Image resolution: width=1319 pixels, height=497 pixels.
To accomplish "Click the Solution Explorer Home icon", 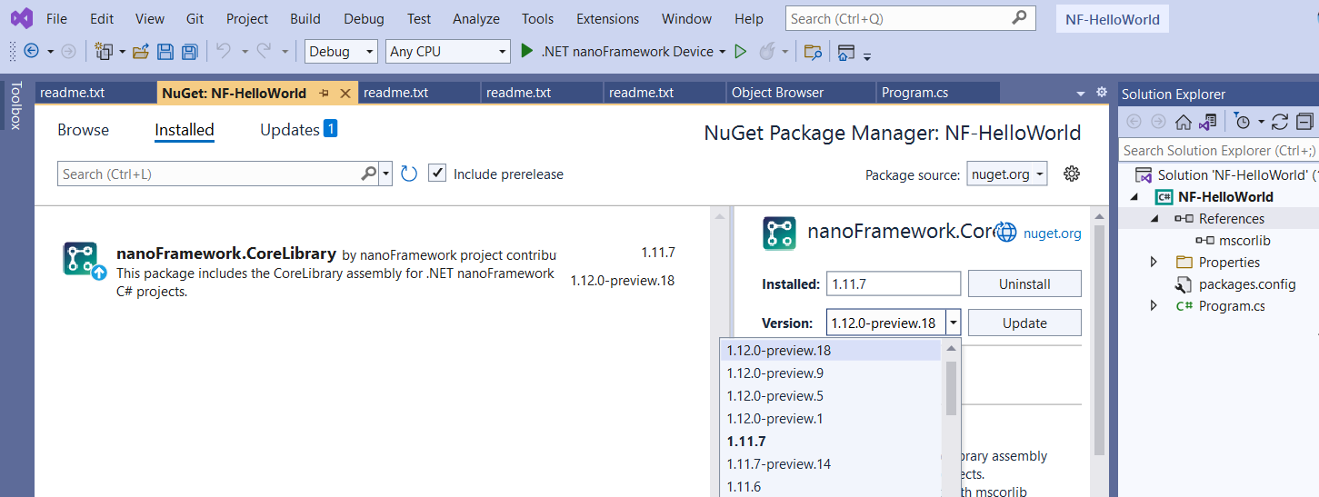I will [x=1184, y=122].
